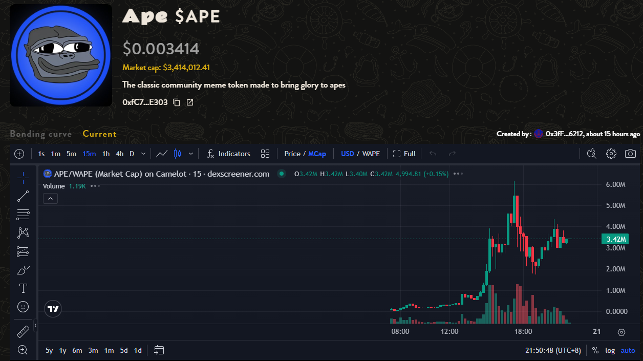643x361 pixels.
Task: Take a chart screenshot with the camera icon
Action: point(630,153)
